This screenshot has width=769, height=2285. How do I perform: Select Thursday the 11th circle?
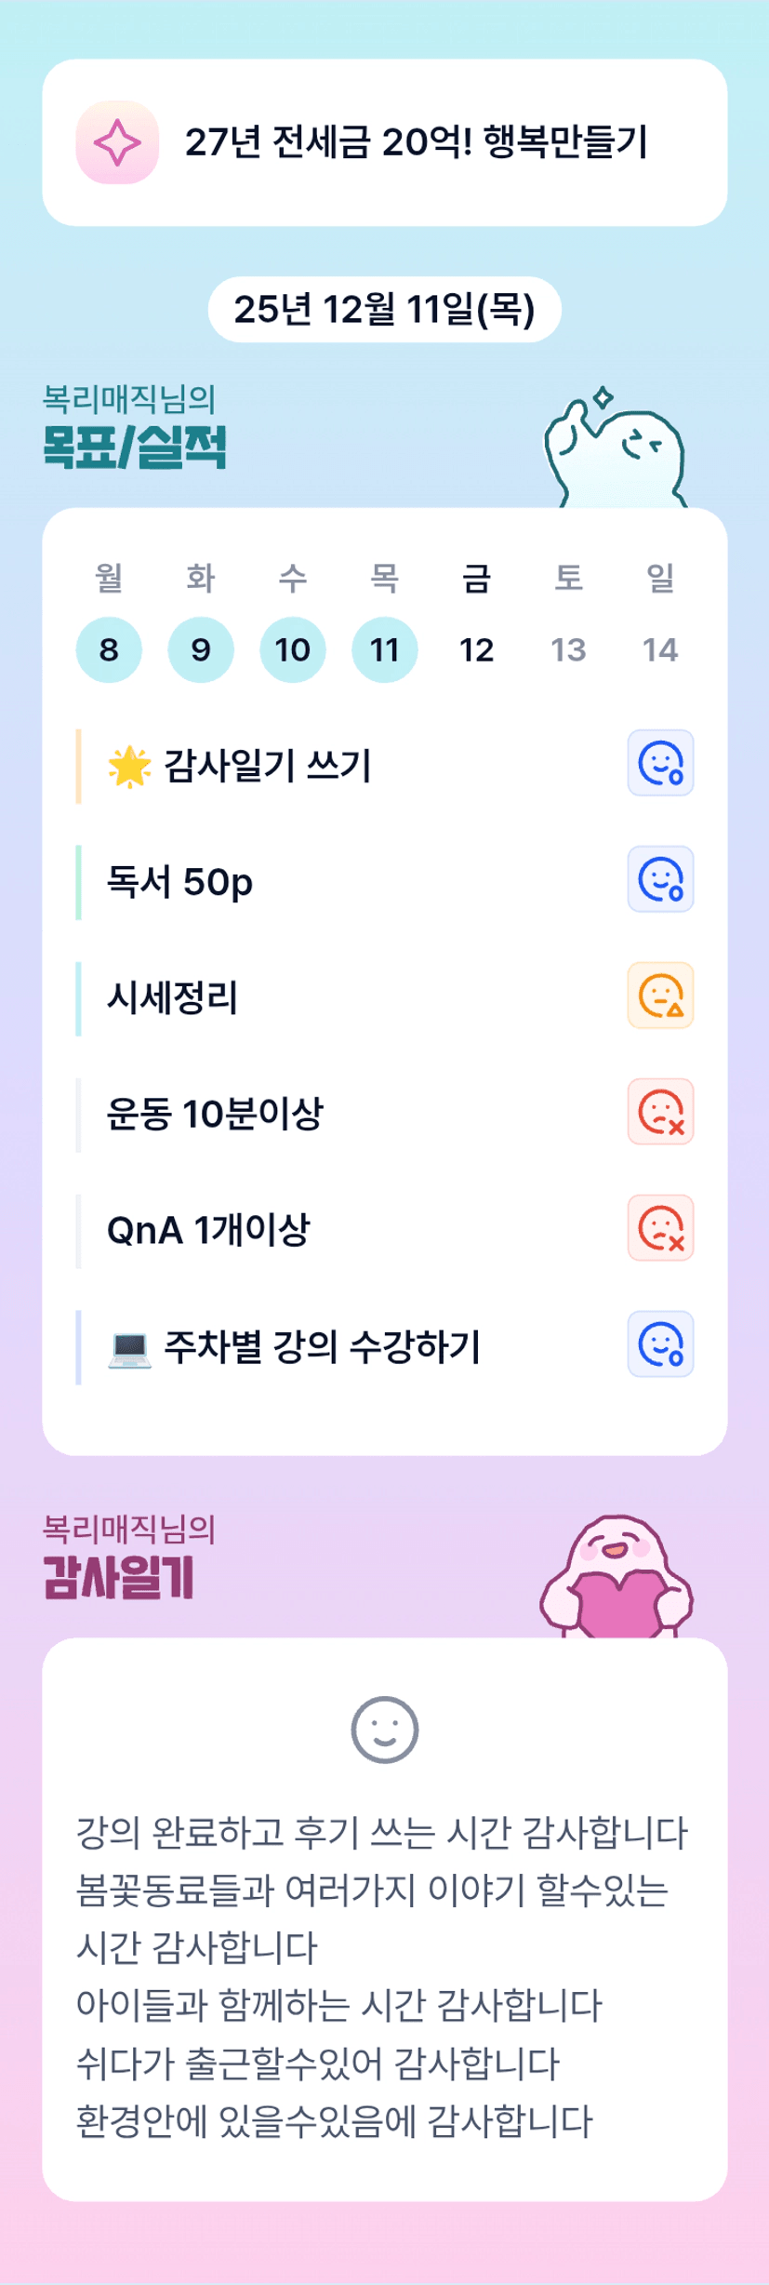[384, 649]
